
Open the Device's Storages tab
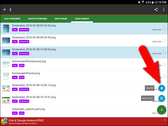coord(37,19)
